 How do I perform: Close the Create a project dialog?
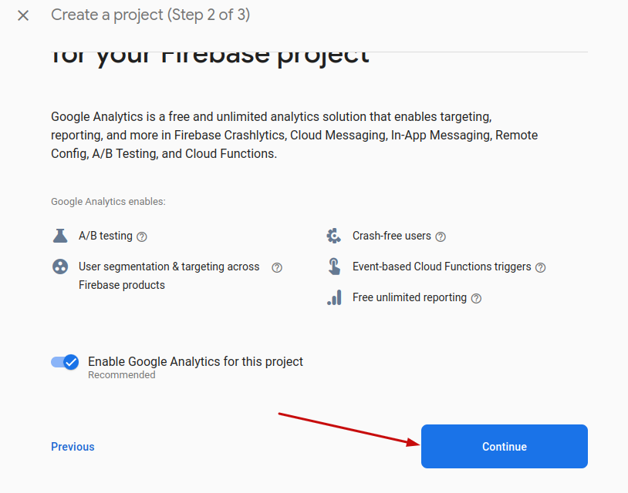[23, 15]
